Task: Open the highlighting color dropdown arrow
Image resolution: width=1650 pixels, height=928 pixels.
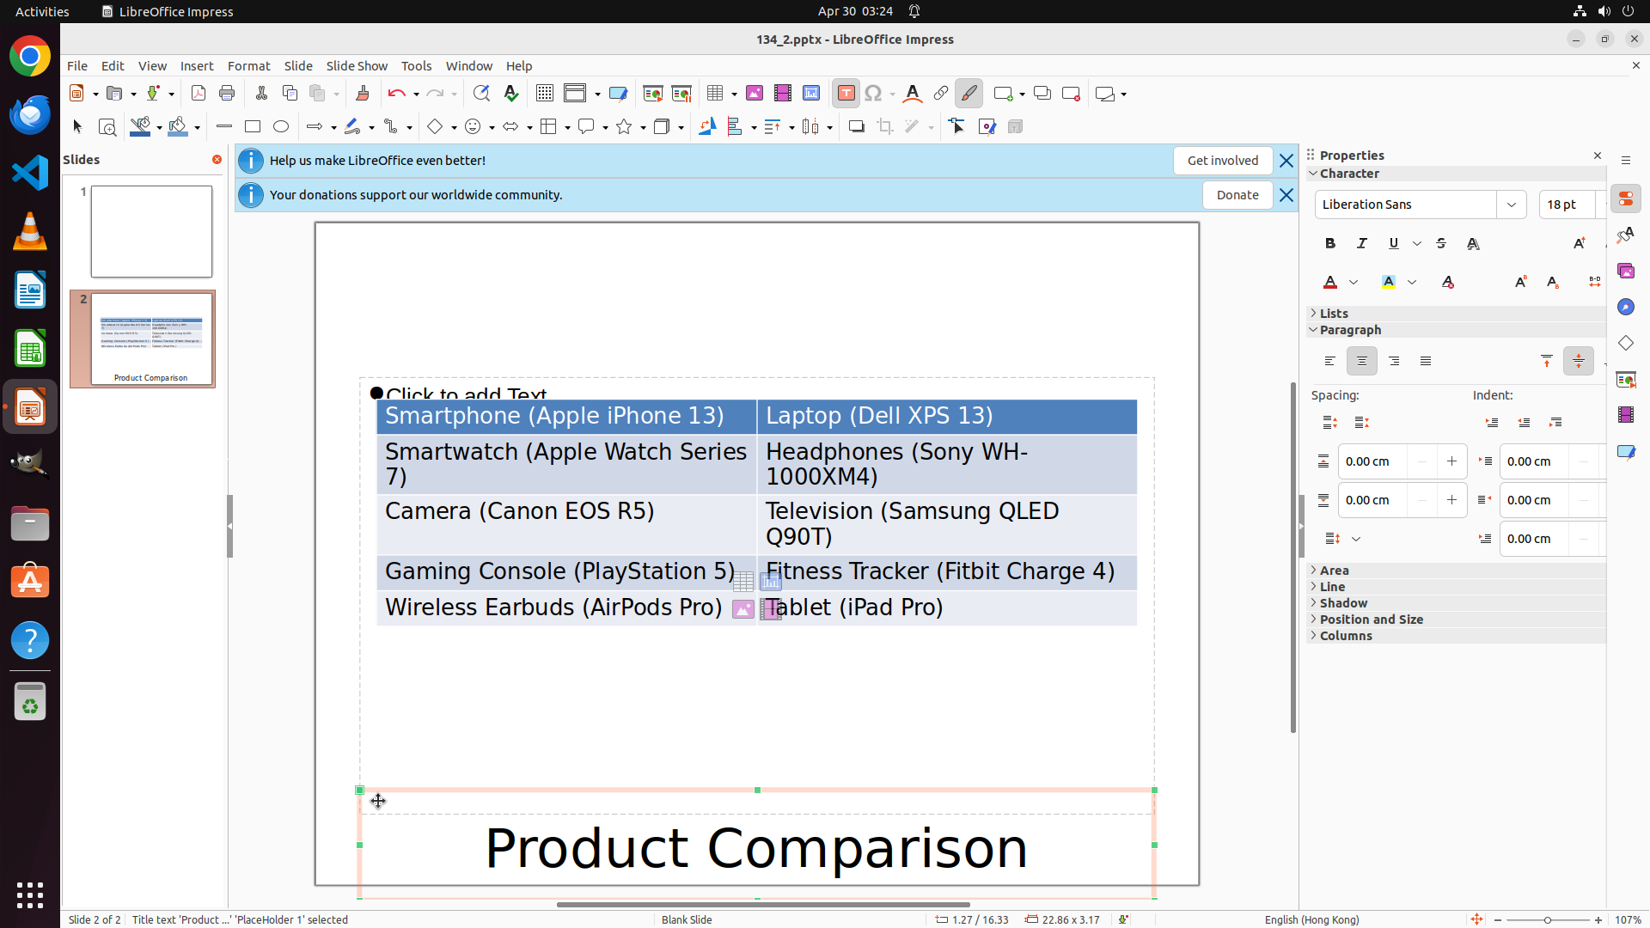Action: (x=1412, y=282)
